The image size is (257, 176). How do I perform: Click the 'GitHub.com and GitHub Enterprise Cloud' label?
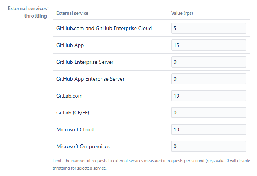(x=104, y=28)
